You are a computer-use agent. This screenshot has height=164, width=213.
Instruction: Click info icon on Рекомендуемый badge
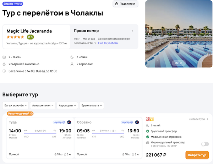click(x=32, y=114)
